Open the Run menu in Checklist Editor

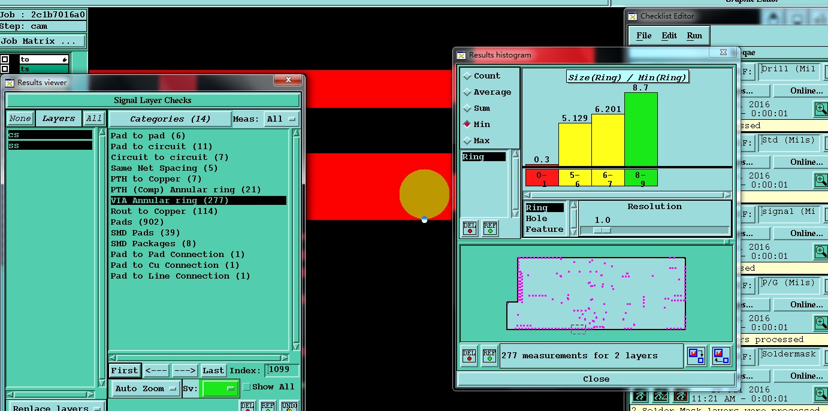tap(694, 35)
